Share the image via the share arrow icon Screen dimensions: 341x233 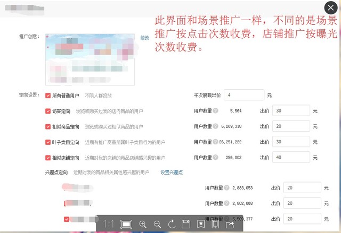point(230,224)
